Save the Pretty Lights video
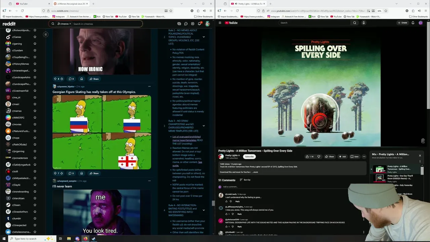 [x=354, y=157]
